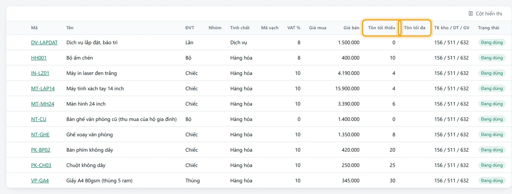Click the "Mã vạch" column header
Image resolution: width=512 pixels, height=194 pixels.
(x=270, y=28)
